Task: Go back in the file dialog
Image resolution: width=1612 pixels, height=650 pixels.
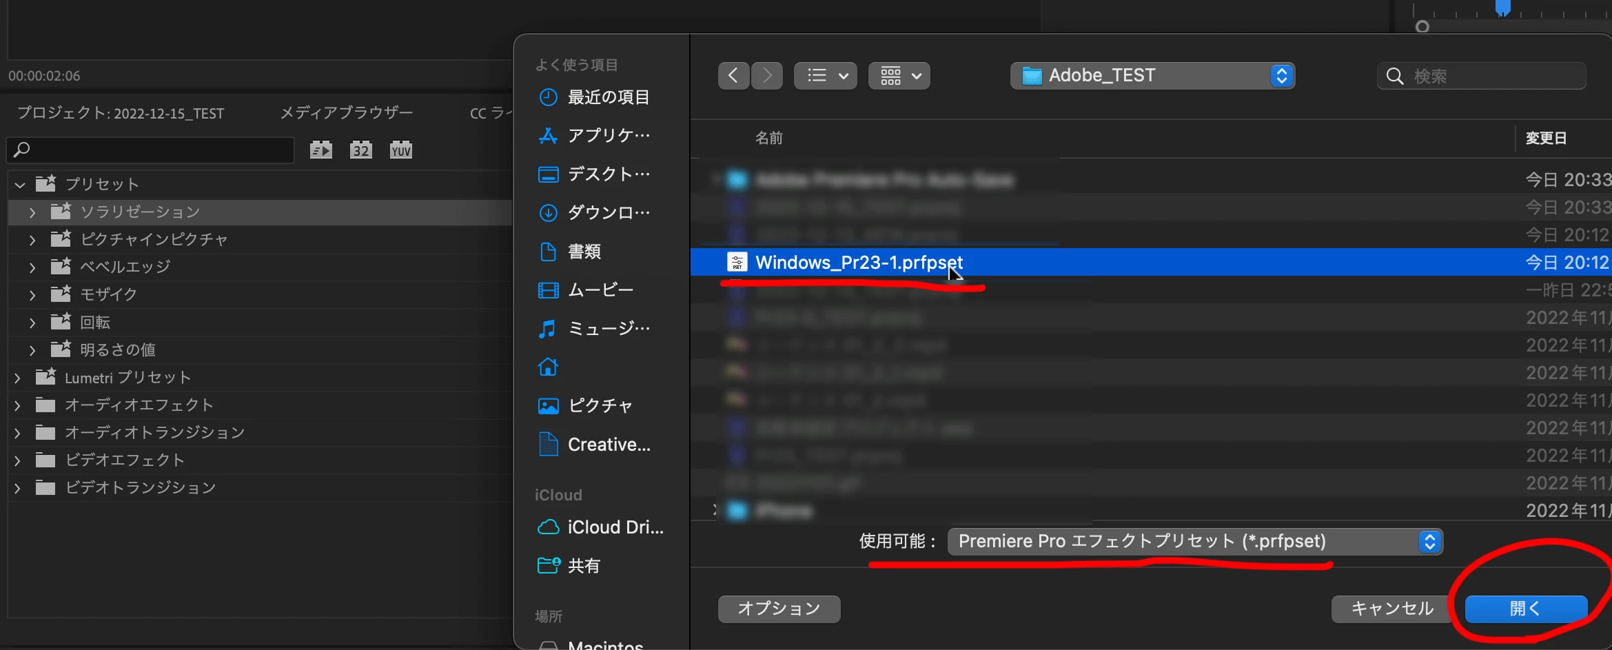Action: [x=733, y=76]
